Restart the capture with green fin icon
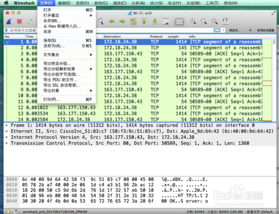 tap(30, 22)
